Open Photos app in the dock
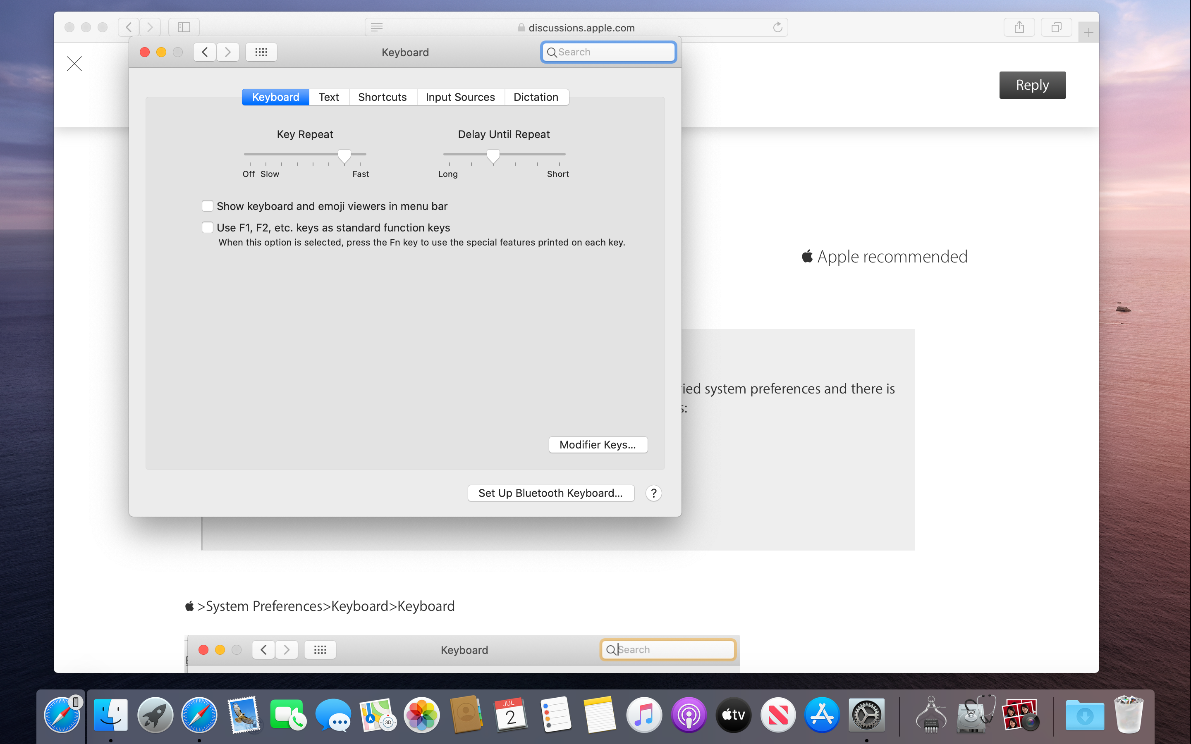The height and width of the screenshot is (744, 1191). click(x=422, y=715)
